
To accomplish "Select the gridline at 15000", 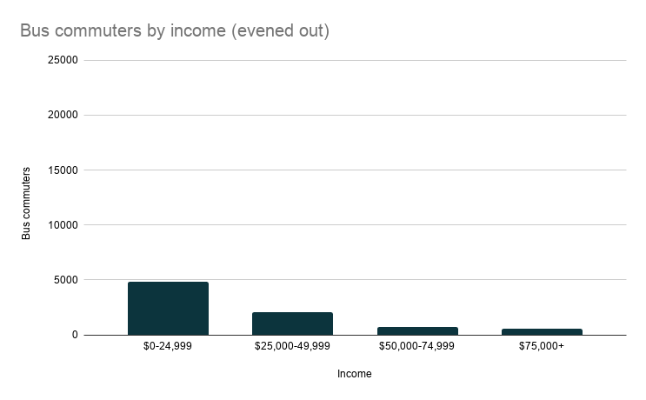I will tap(355, 170).
